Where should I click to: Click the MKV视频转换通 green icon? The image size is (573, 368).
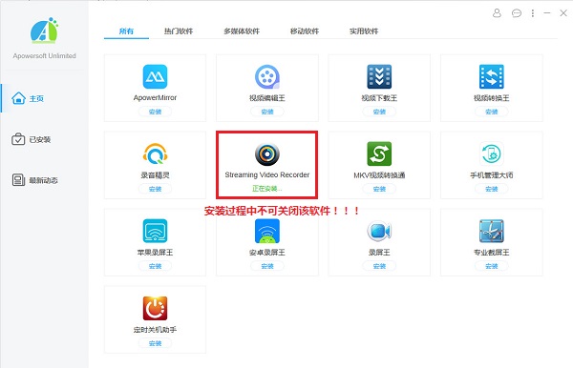pyautogui.click(x=379, y=153)
